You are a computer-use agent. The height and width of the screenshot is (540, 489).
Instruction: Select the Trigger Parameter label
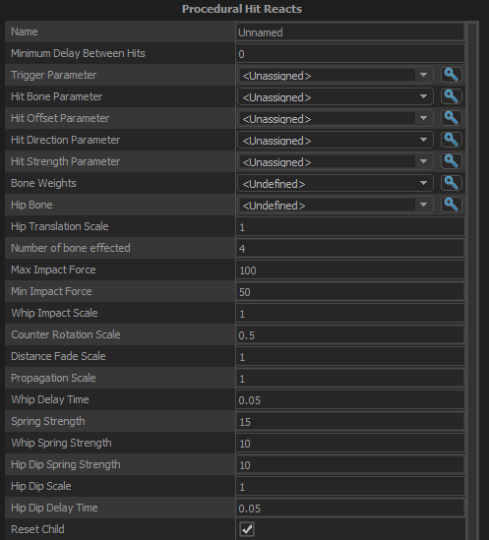click(54, 75)
